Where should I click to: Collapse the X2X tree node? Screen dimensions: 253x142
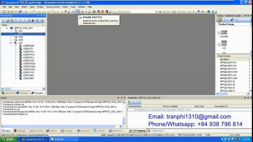coord(11,43)
